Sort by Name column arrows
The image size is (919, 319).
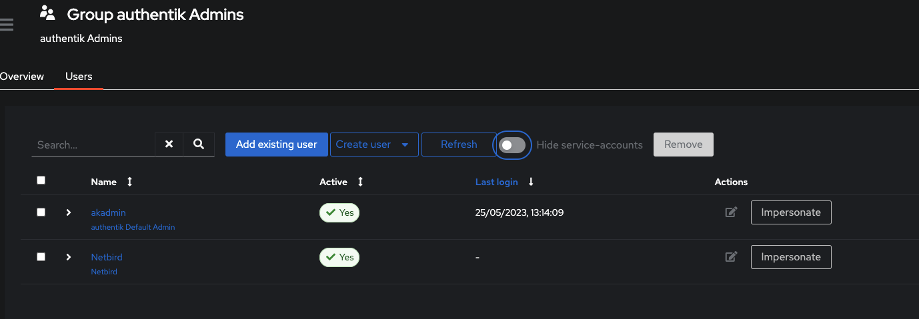(x=129, y=182)
